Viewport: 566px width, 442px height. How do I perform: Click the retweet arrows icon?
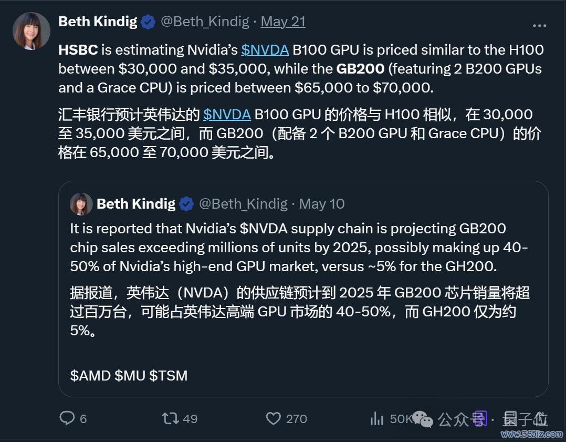coord(170,418)
